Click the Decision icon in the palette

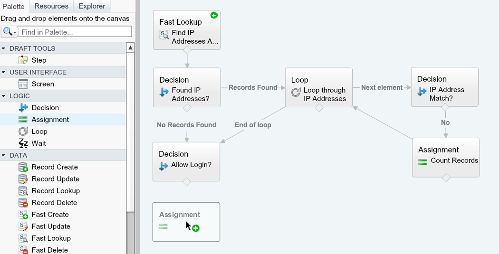(x=23, y=108)
